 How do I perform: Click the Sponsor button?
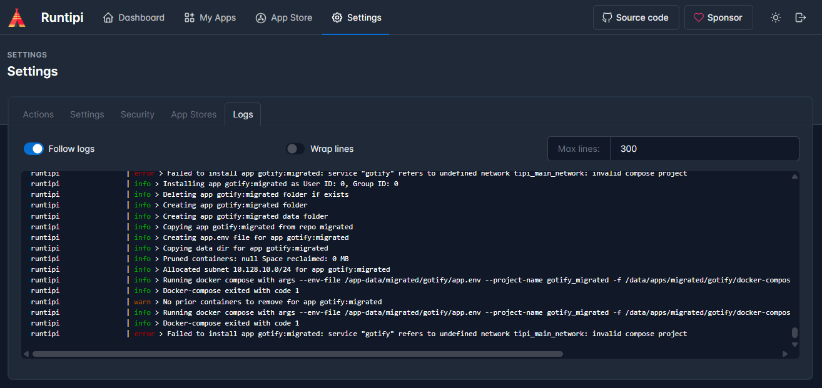click(x=718, y=17)
